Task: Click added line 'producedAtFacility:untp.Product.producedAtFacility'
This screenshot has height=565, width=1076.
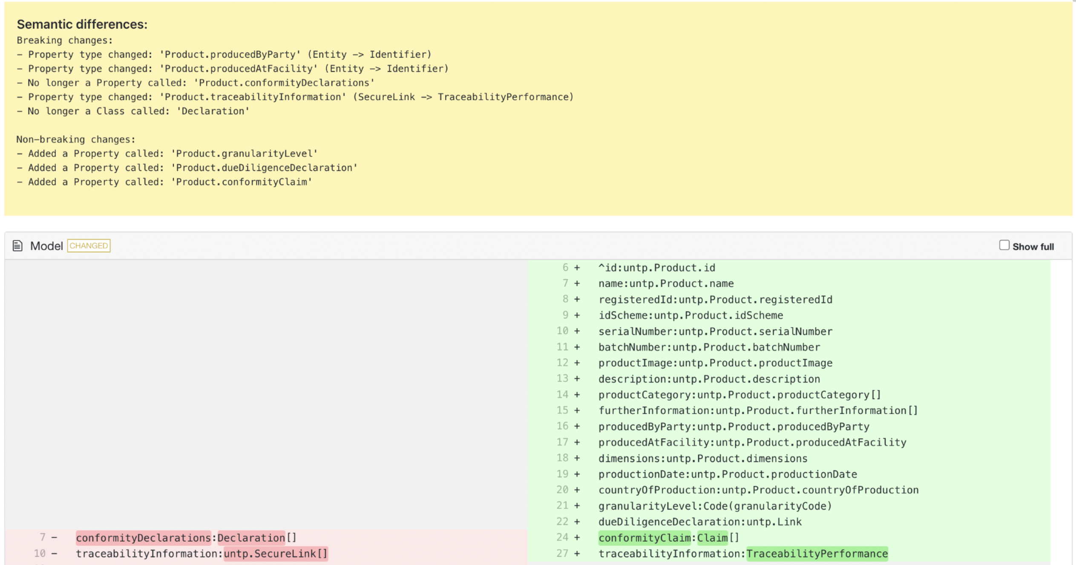Action: point(752,442)
